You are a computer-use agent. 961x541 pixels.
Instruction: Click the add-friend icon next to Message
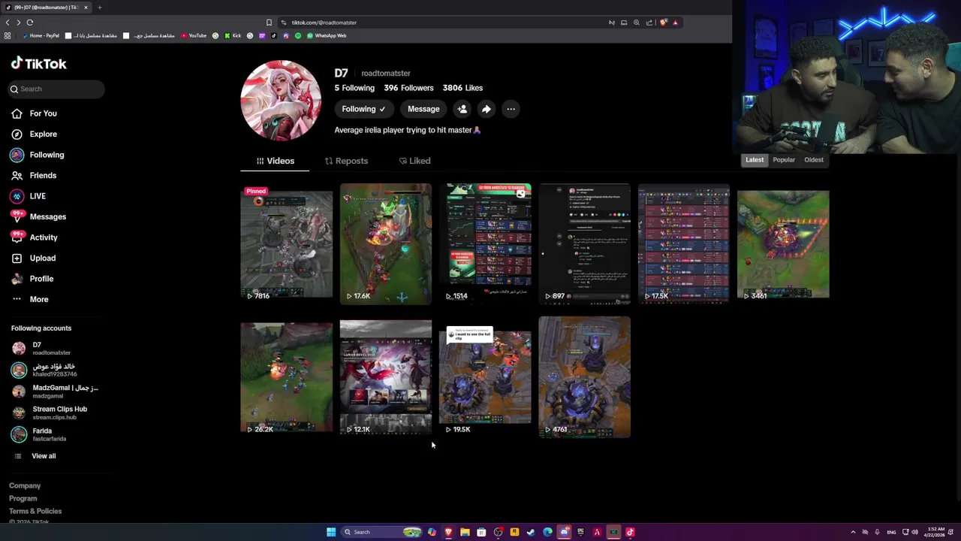point(462,109)
